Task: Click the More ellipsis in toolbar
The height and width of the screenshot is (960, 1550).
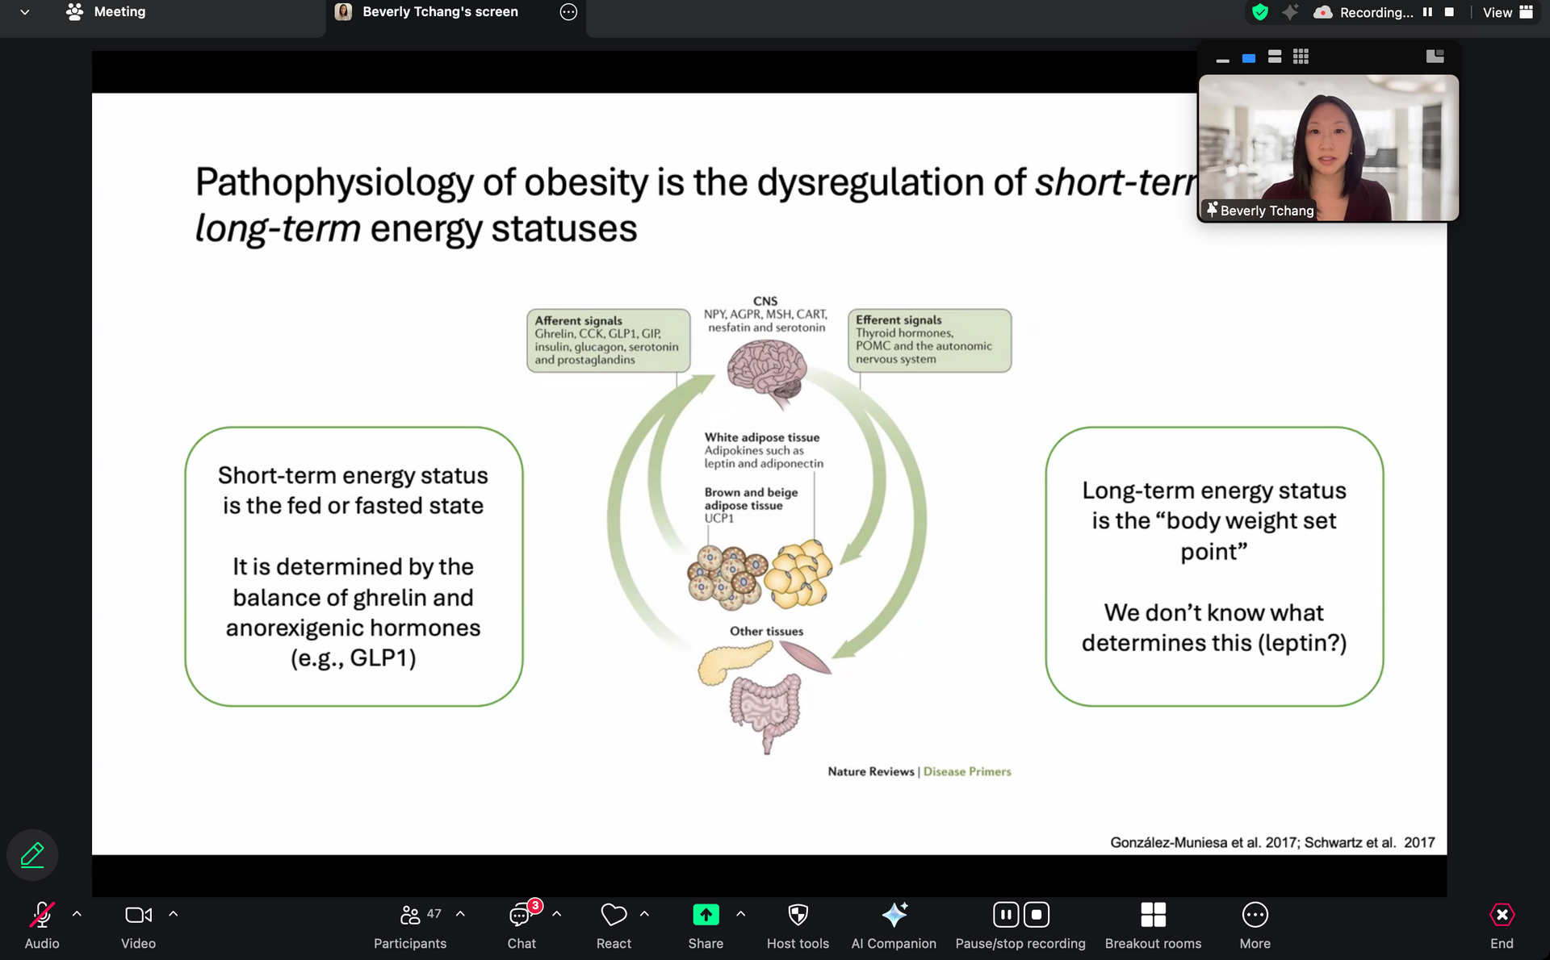Action: pyautogui.click(x=1255, y=915)
